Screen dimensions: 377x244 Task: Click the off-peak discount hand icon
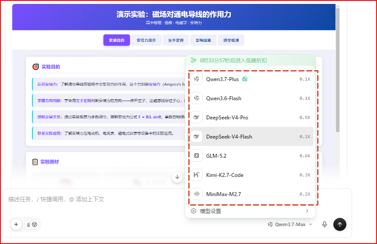[x=194, y=60]
